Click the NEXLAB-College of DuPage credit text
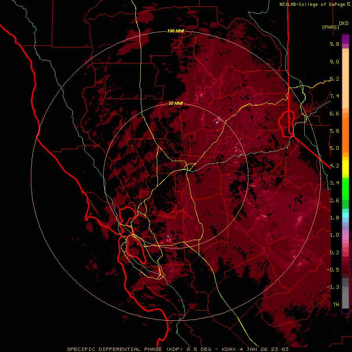The height and width of the screenshot is (352, 352). (x=312, y=4)
